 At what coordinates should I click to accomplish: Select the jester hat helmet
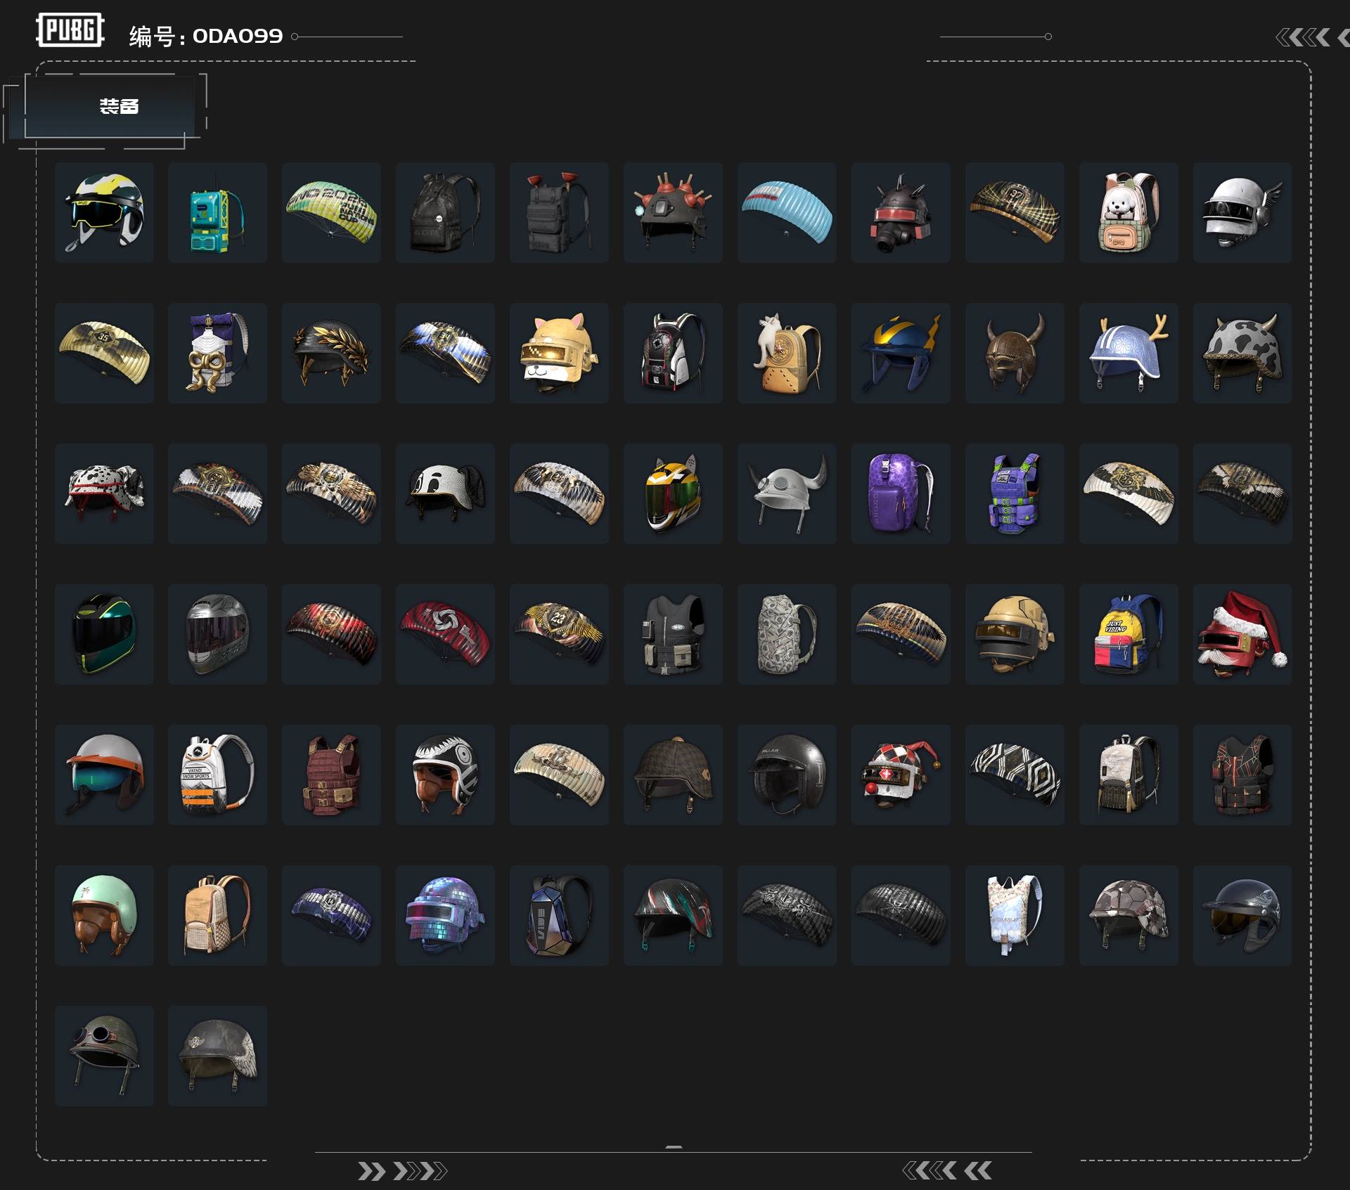pos(901,775)
